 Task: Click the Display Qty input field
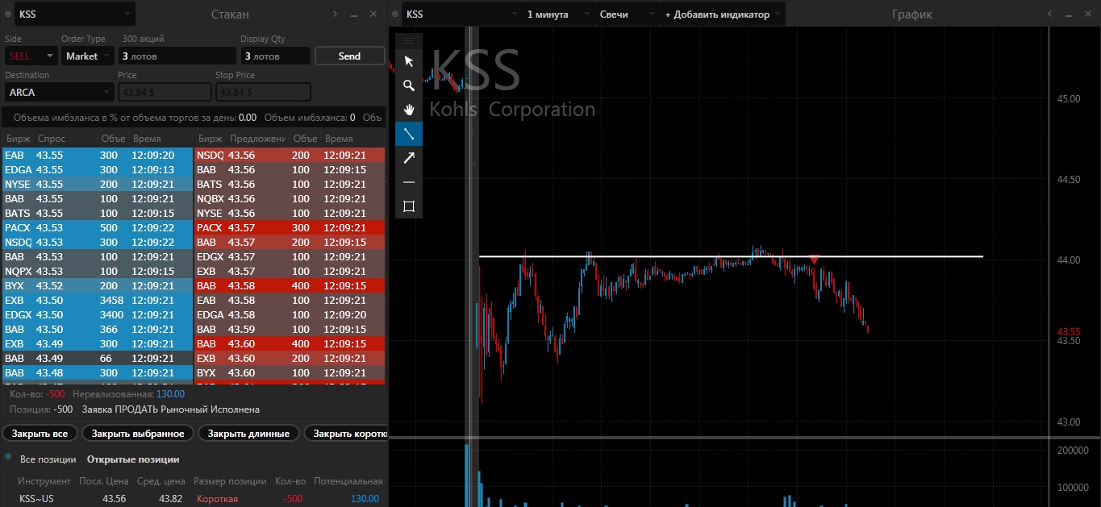tap(275, 56)
